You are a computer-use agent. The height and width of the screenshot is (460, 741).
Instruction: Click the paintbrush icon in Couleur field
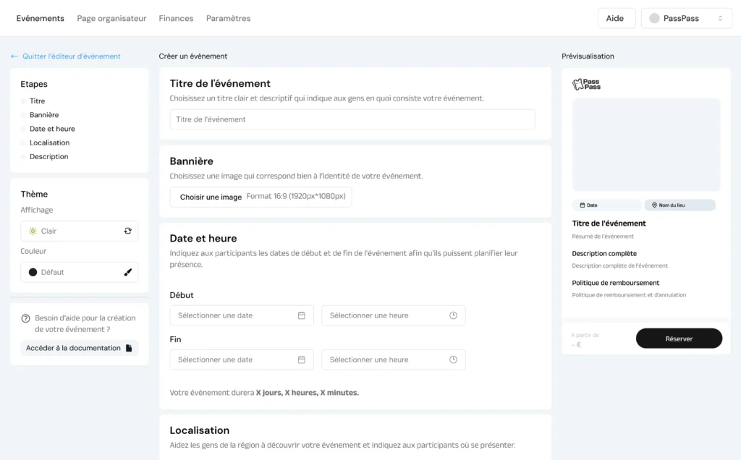coord(128,272)
